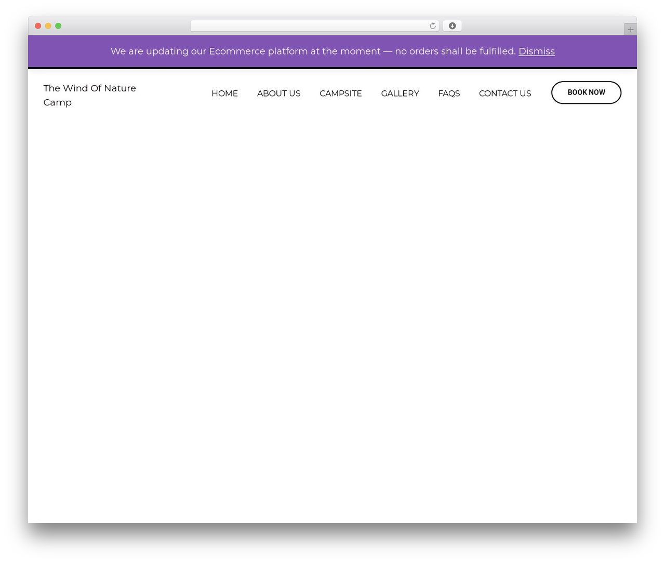Click the notice text about the Ecommerce platform
The width and height of the screenshot is (665, 563).
(313, 51)
